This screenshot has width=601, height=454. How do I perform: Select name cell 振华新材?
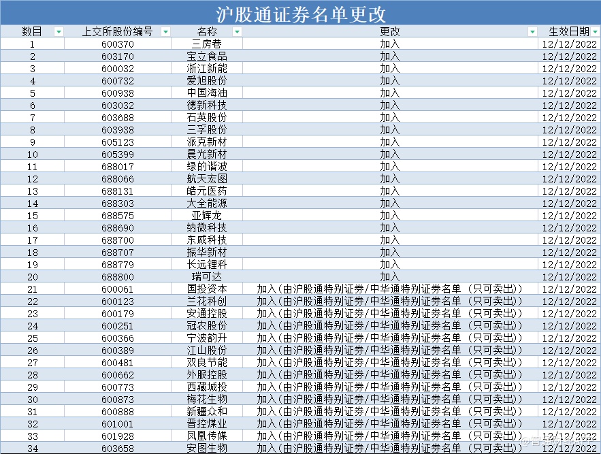point(207,253)
